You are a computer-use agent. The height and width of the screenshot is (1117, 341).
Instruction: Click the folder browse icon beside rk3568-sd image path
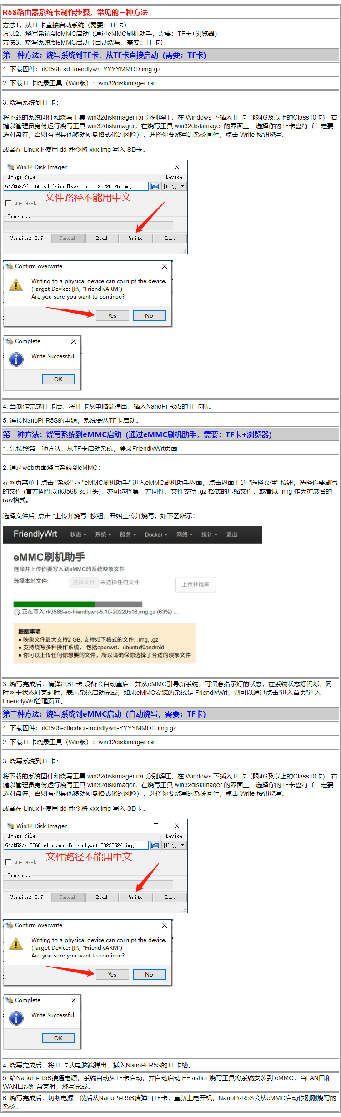[155, 186]
